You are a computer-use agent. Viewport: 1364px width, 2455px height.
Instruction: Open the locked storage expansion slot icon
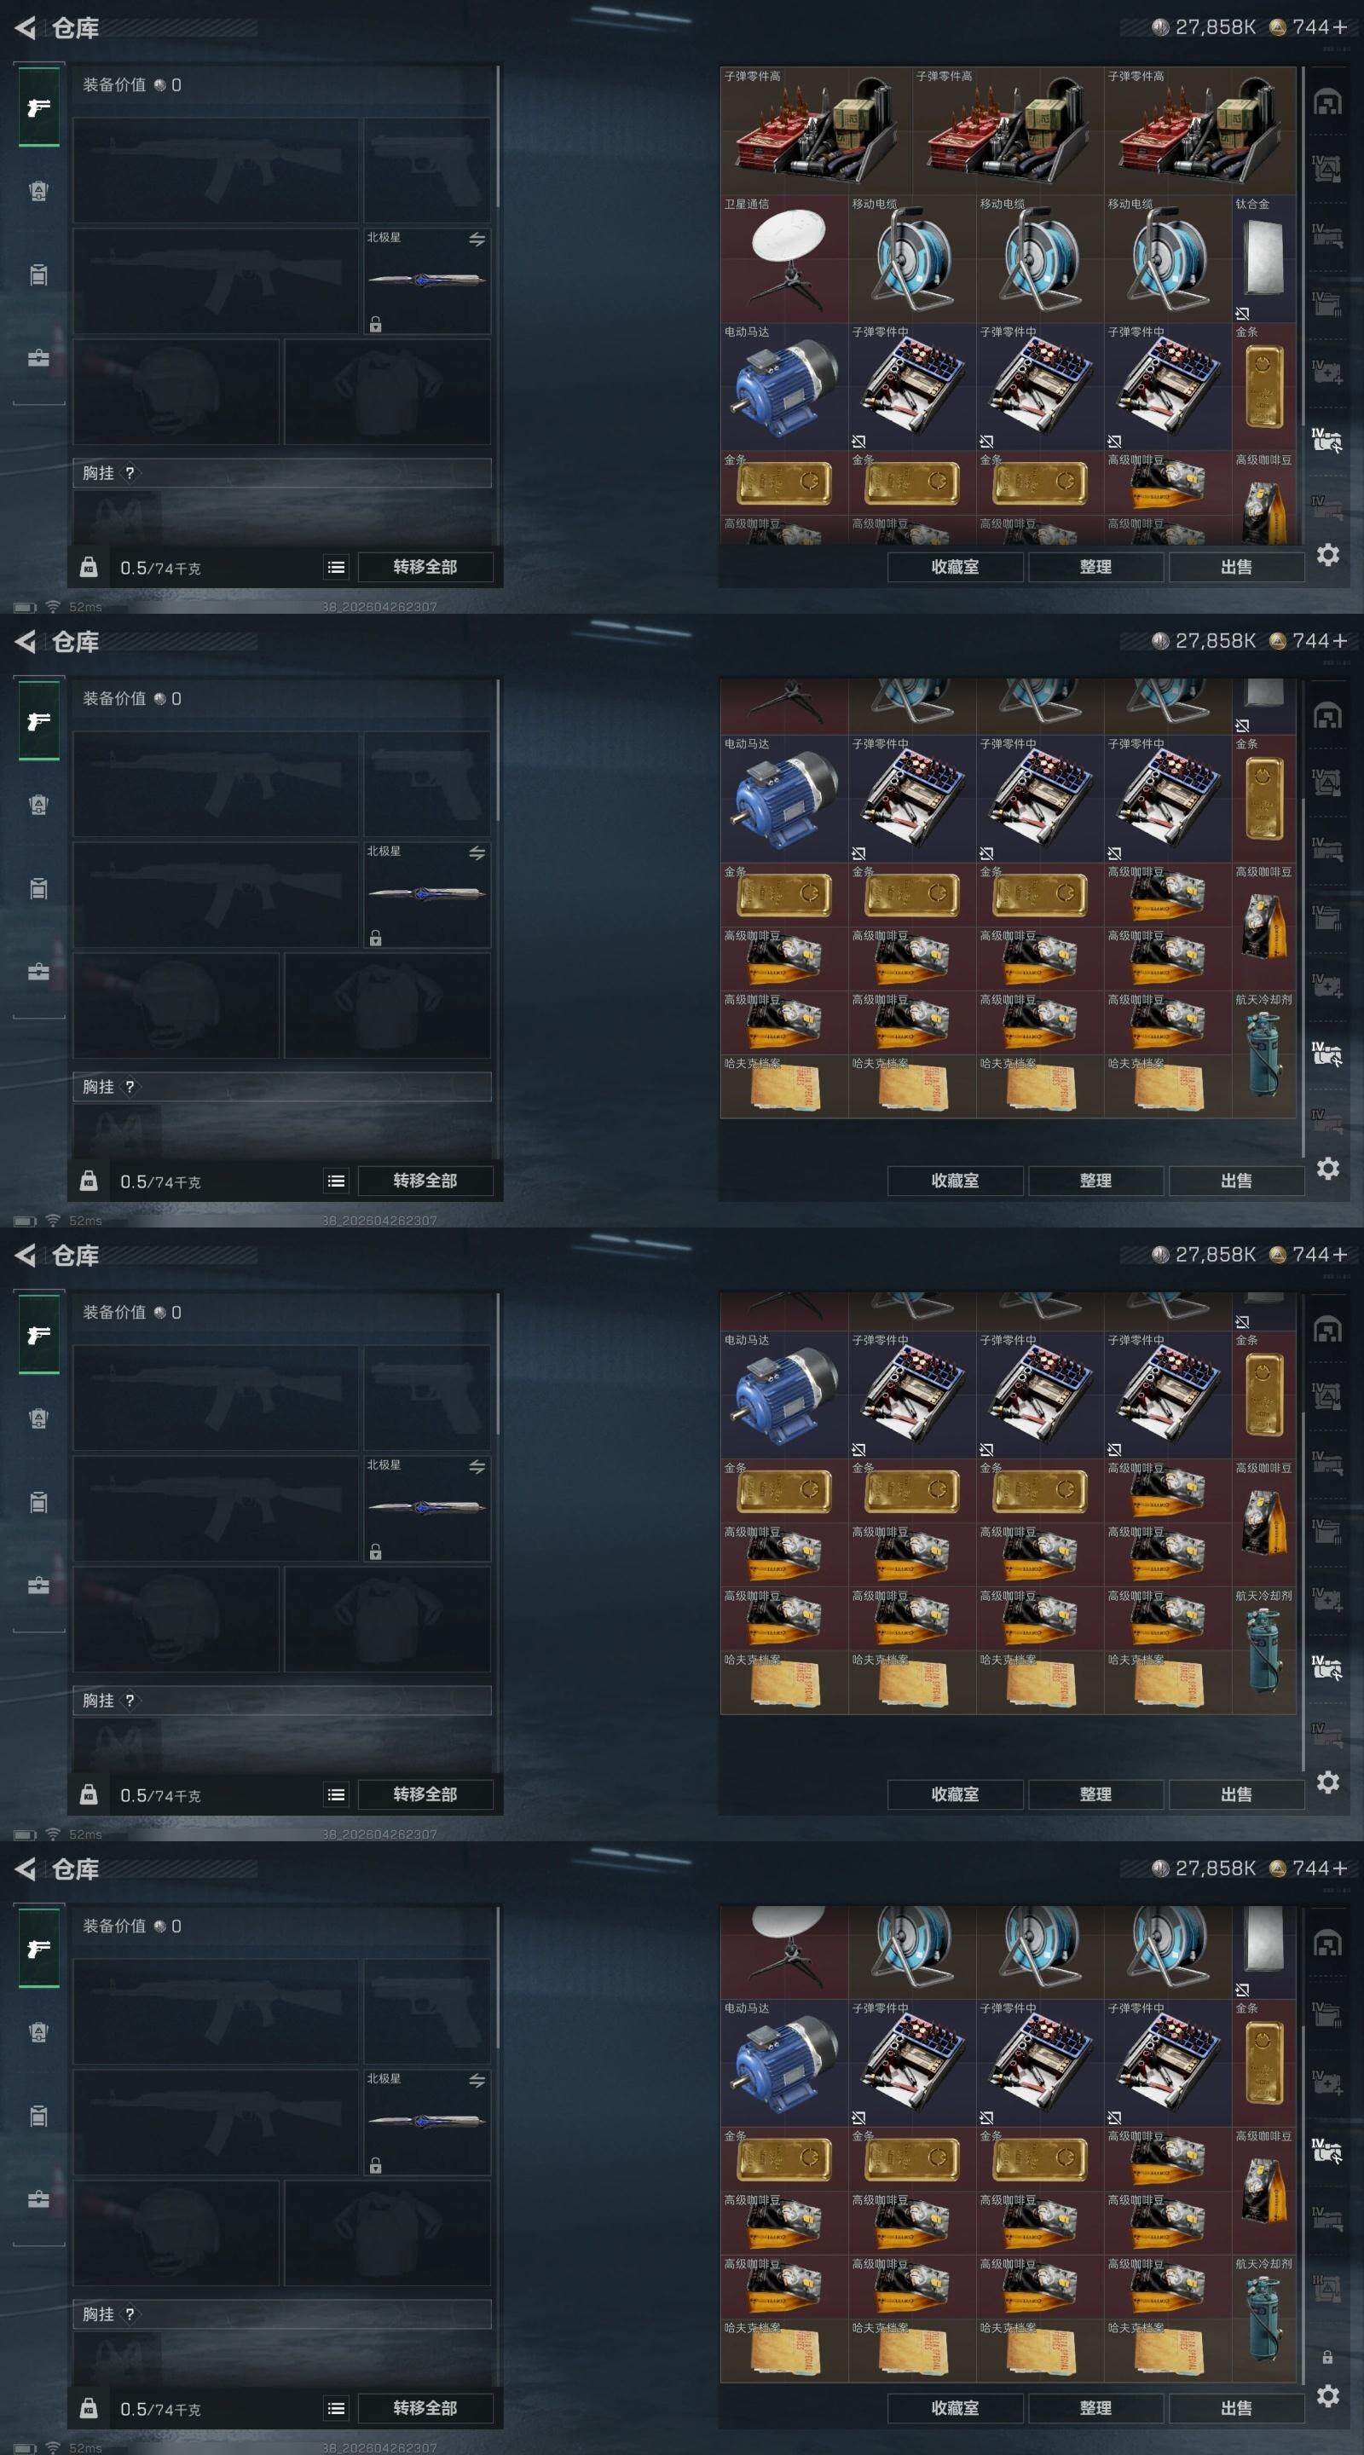click(1326, 2357)
